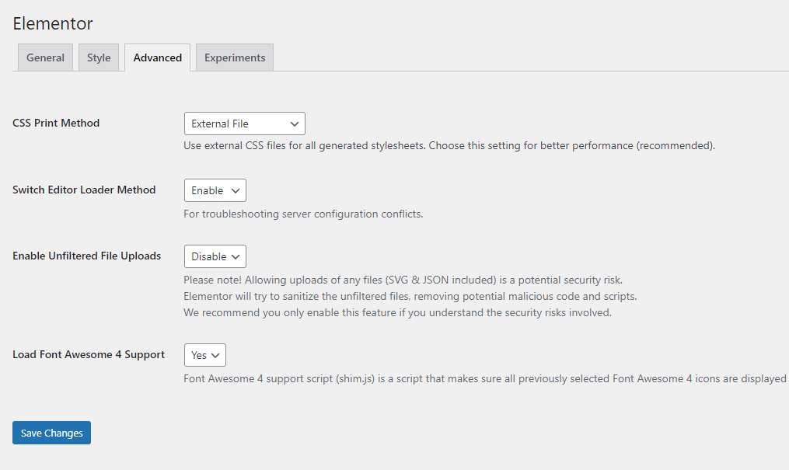Open the Style tab

pyautogui.click(x=99, y=57)
